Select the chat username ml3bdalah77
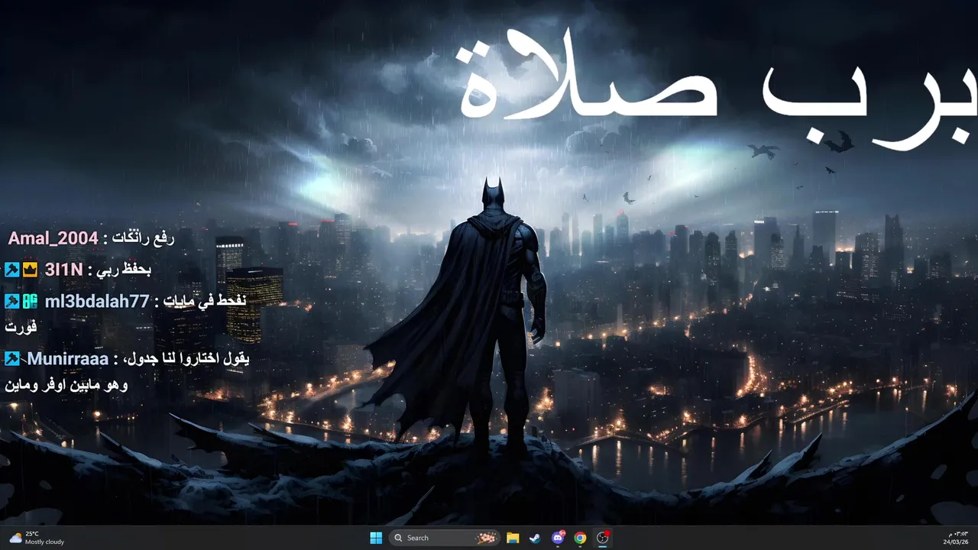The image size is (978, 550). click(x=97, y=301)
